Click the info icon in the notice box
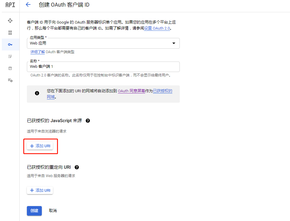 tap(37, 93)
